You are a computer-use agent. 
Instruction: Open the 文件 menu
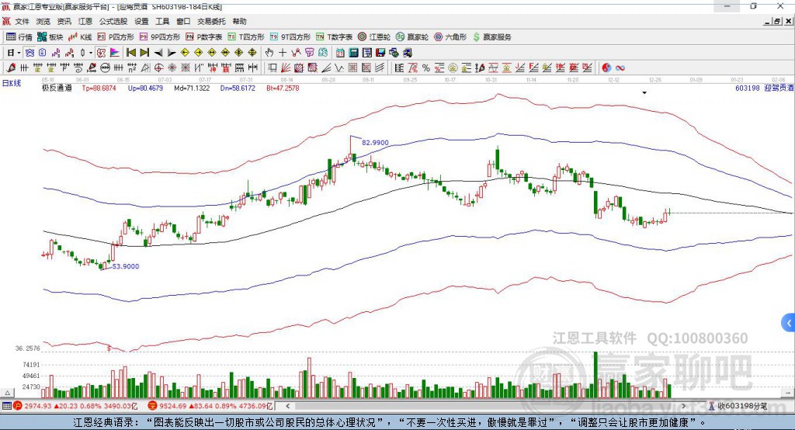pyautogui.click(x=23, y=21)
